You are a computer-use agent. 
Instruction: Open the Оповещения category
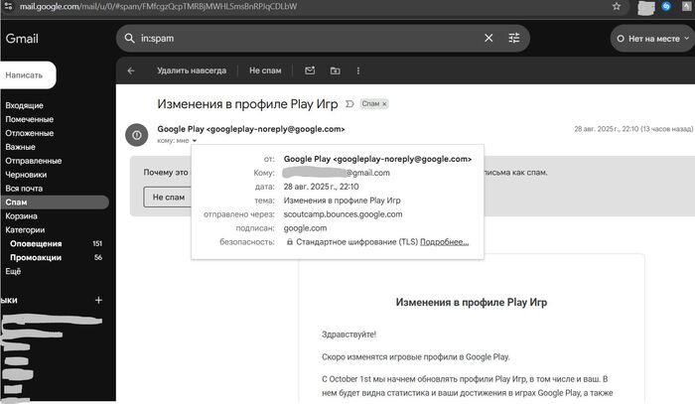36,243
